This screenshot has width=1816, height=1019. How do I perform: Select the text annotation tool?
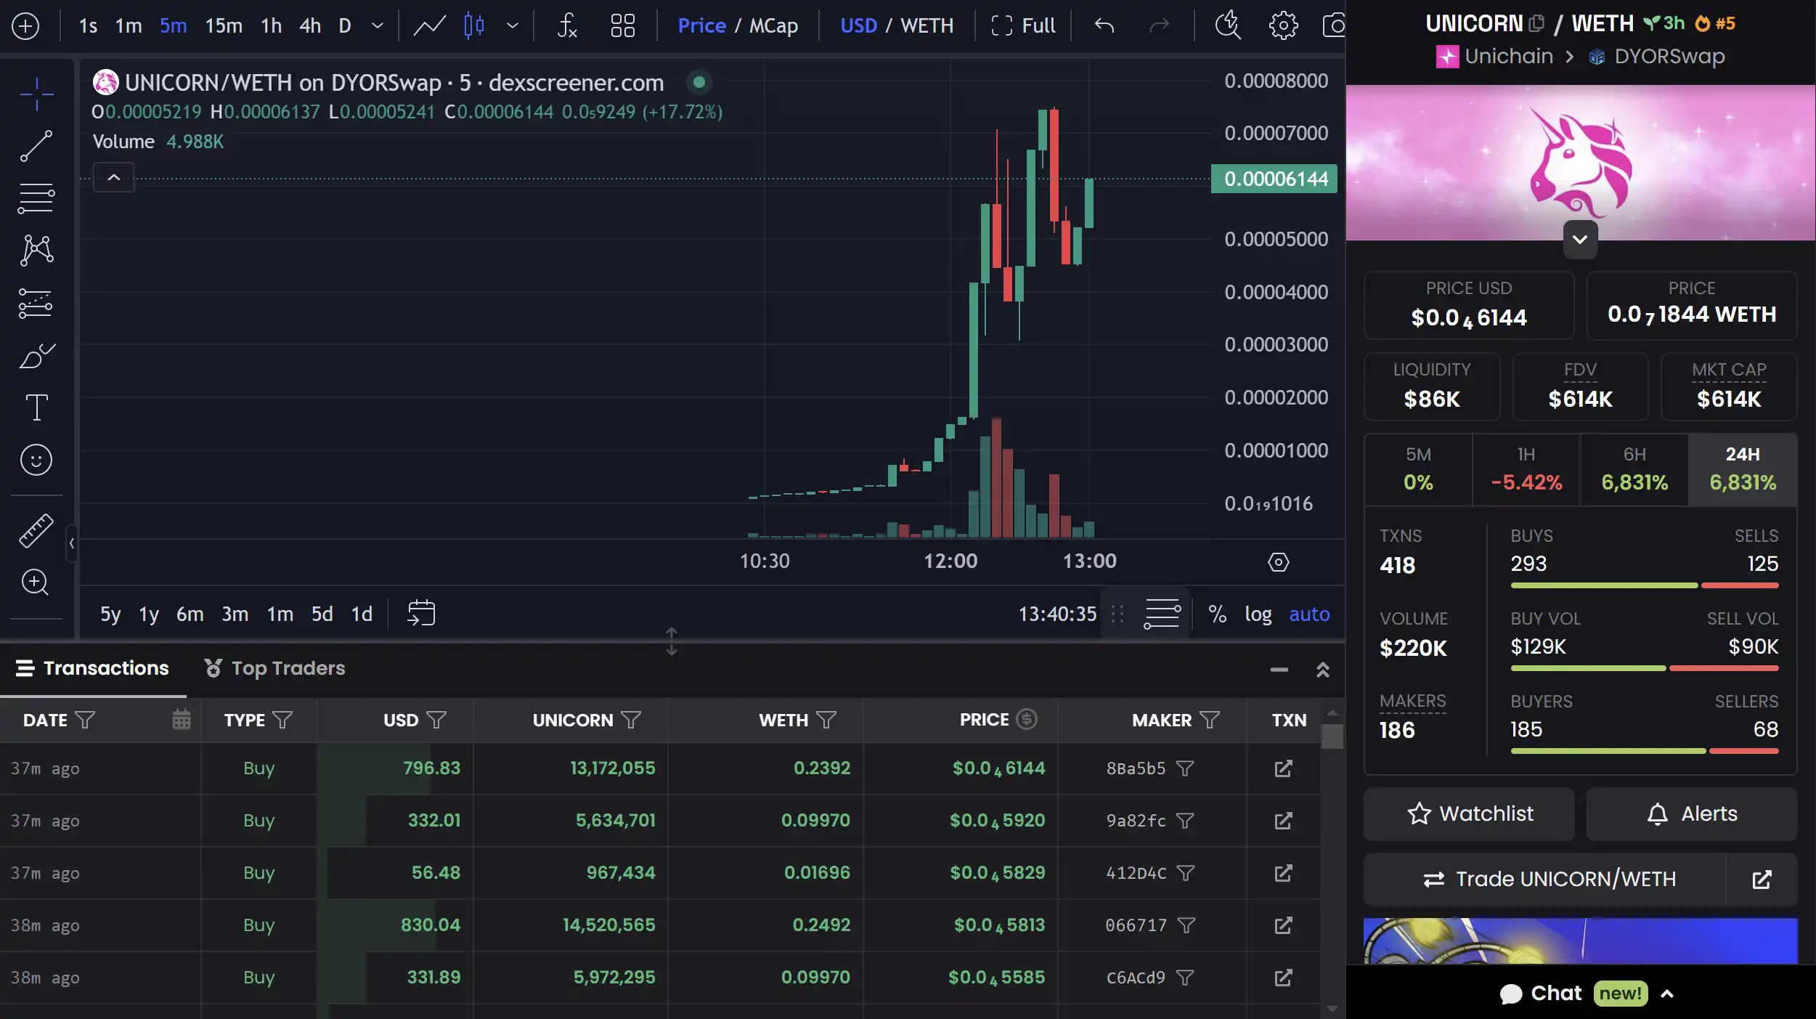[36, 407]
